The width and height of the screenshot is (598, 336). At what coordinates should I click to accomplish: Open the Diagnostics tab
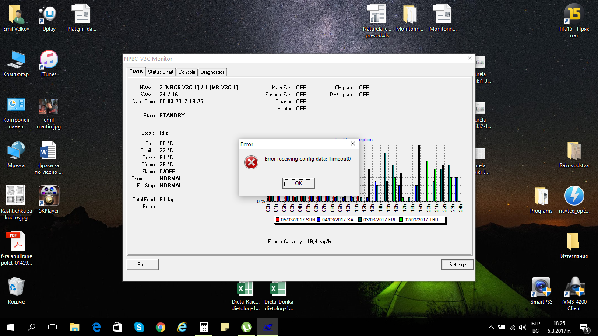(213, 72)
